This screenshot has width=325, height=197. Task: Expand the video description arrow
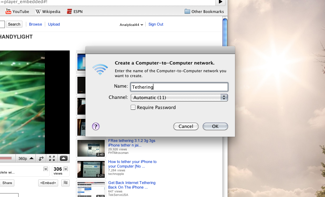(46, 169)
